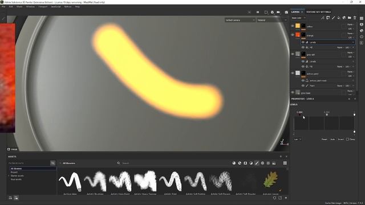
Task: Open the circular fourth icon in the right dock
Action: (x=362, y=36)
